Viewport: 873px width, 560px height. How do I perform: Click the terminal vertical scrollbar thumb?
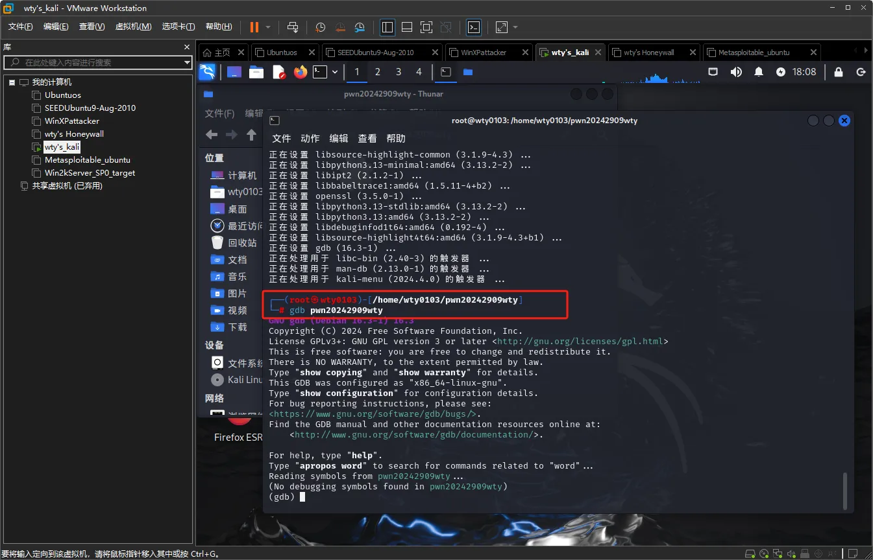pos(844,491)
